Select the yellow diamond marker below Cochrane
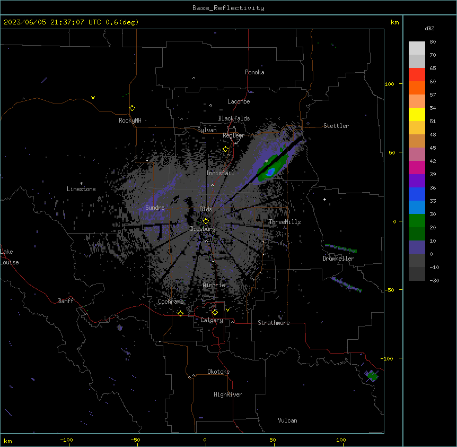The width and height of the screenshot is (457, 447). coord(180,313)
